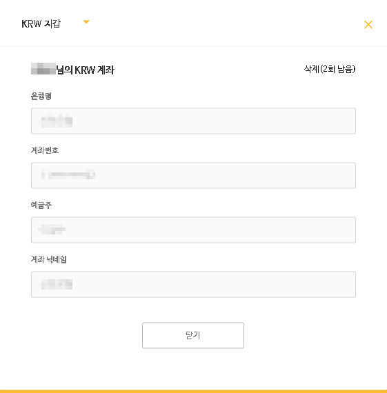Image resolution: width=387 pixels, height=393 pixels.
Task: Click the blurred account number value
Action: tap(68, 174)
